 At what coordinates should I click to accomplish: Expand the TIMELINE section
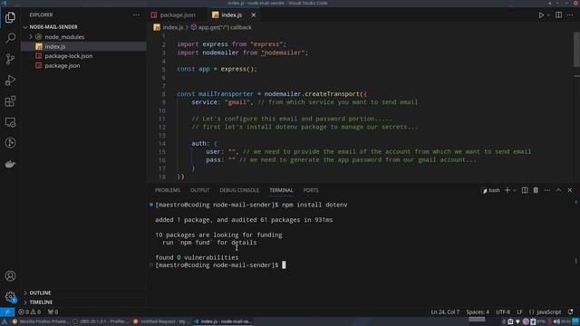[x=25, y=302]
